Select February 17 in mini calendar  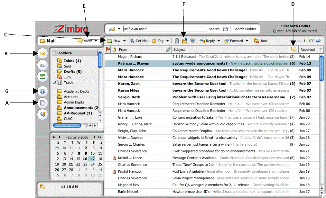click(x=92, y=159)
